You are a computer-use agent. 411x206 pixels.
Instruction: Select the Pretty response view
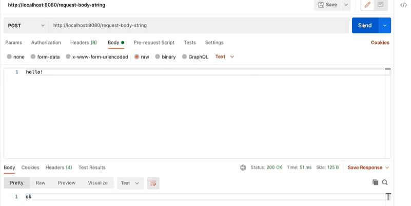point(17,183)
